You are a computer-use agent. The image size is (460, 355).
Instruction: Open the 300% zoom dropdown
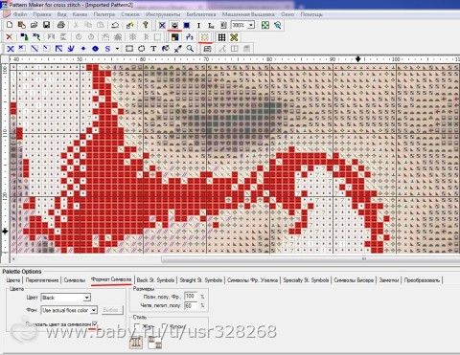[x=251, y=25]
